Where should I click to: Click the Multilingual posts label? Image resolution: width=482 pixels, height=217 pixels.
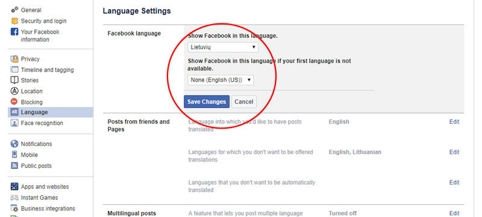pos(131,213)
